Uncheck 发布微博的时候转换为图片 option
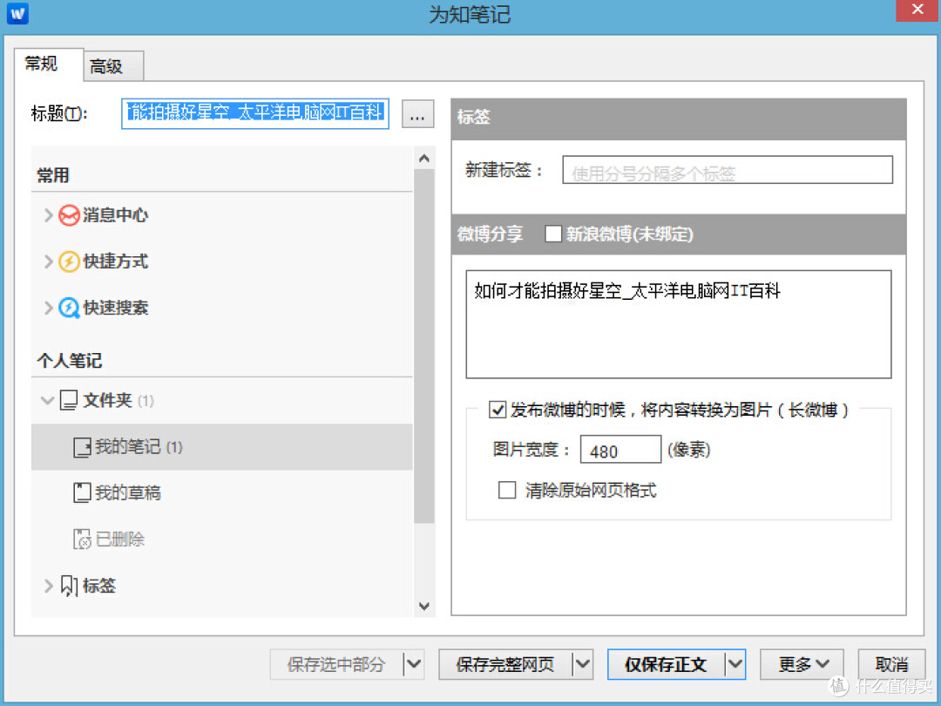The width and height of the screenshot is (941, 706). [498, 410]
